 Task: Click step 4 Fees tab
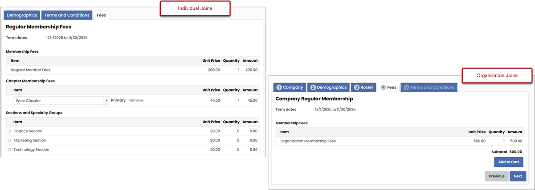(x=388, y=87)
